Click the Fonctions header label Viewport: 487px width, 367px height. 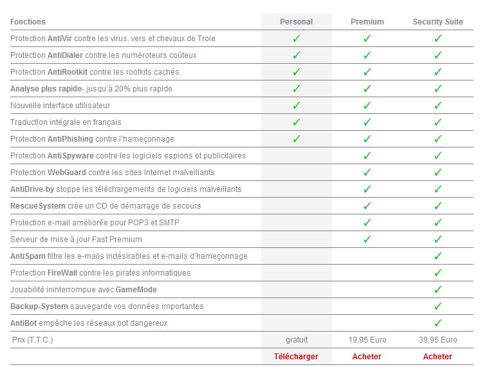tap(28, 22)
